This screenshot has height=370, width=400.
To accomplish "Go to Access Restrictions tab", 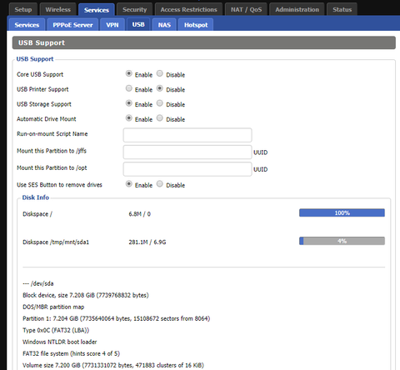I will coord(188,9).
